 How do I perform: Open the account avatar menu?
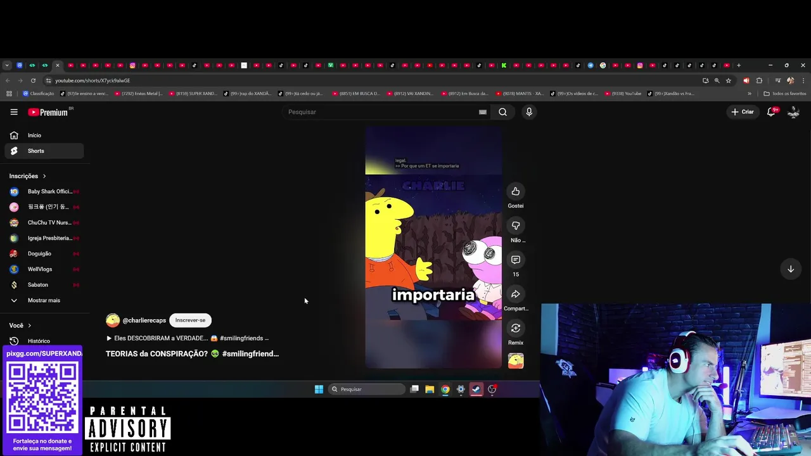point(793,111)
